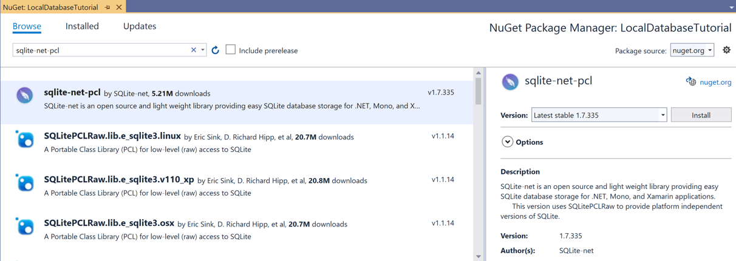Switch to the Browse tab

[27, 26]
